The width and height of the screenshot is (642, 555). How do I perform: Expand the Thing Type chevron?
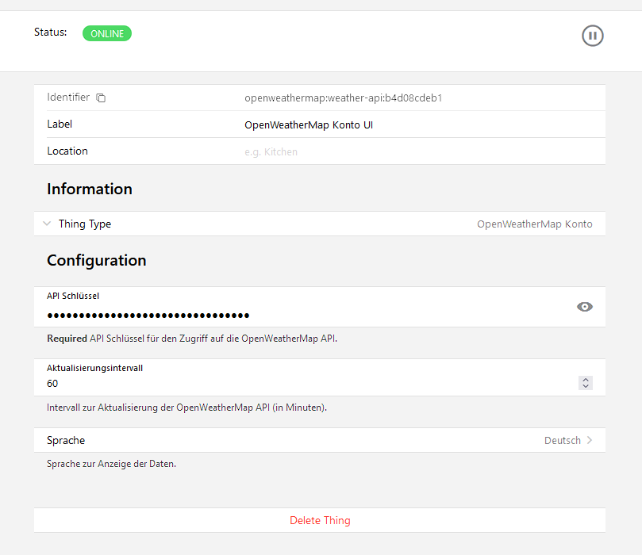coord(47,224)
